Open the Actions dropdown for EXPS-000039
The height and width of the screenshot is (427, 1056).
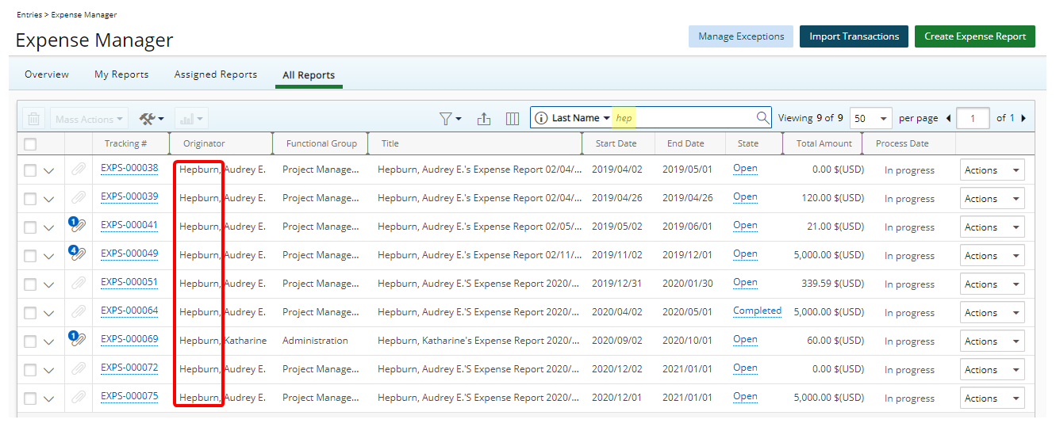(x=992, y=199)
